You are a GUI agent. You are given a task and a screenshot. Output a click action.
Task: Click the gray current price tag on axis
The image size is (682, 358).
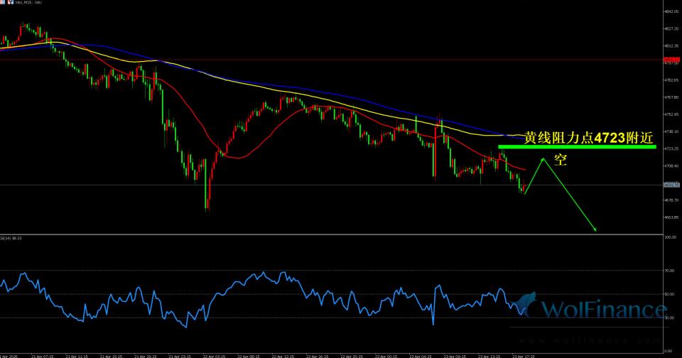[670, 185]
